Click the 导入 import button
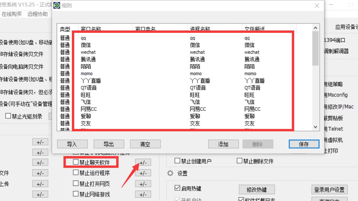 72,144
